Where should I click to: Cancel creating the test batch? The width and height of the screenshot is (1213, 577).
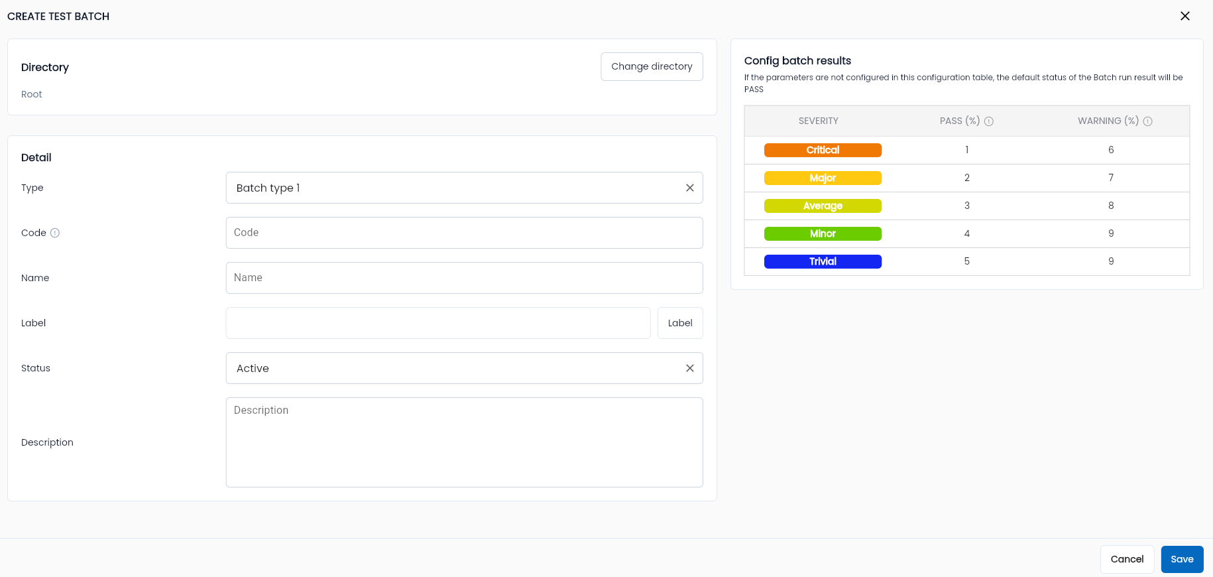(x=1127, y=559)
